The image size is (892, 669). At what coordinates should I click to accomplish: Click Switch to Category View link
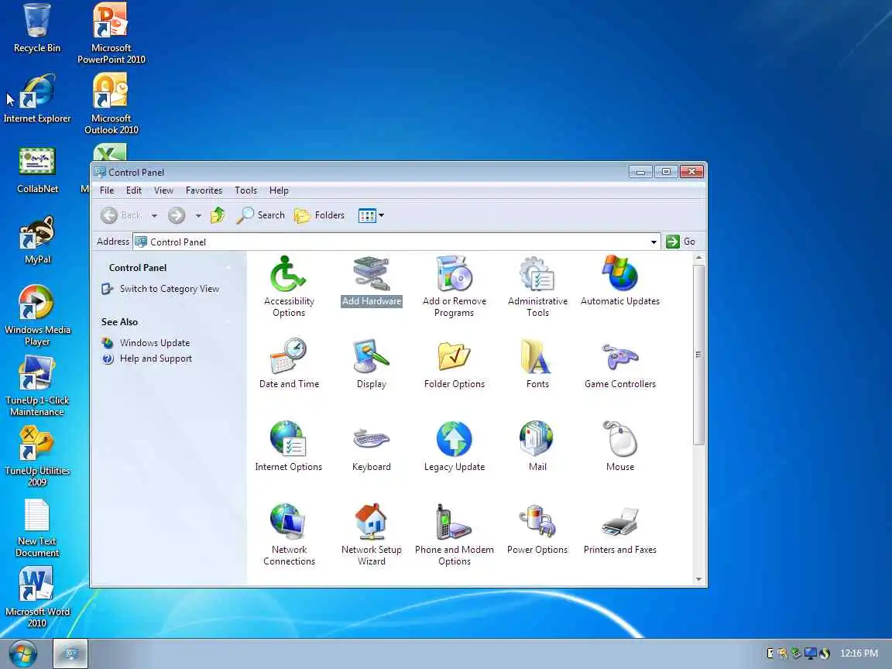(169, 289)
